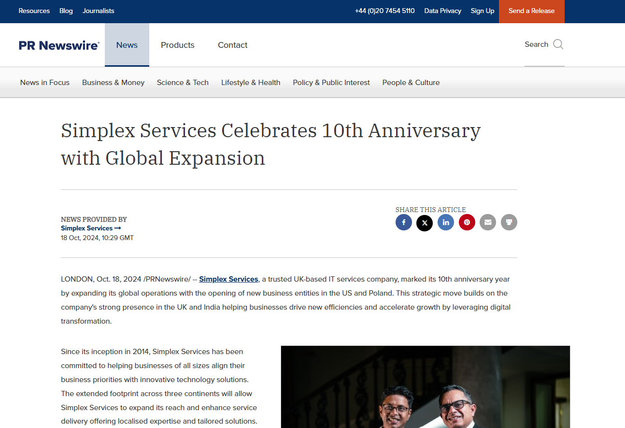Open the Journalists link
The width and height of the screenshot is (625, 428).
pyautogui.click(x=99, y=11)
